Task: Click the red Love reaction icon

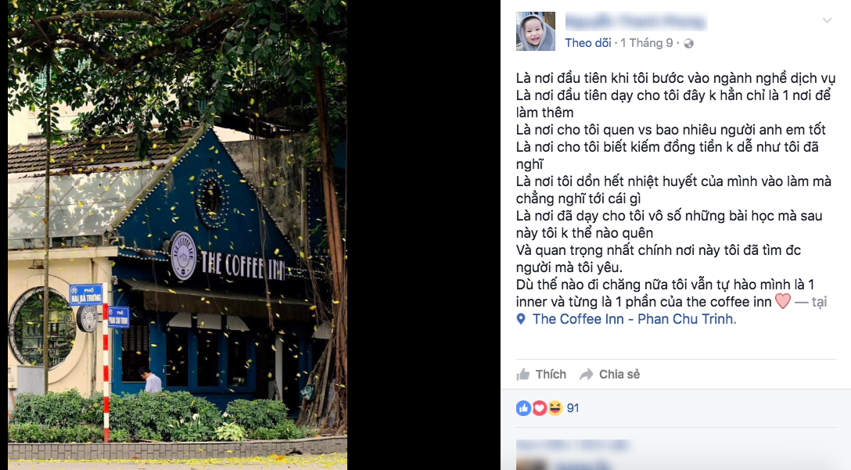Action: [540, 408]
